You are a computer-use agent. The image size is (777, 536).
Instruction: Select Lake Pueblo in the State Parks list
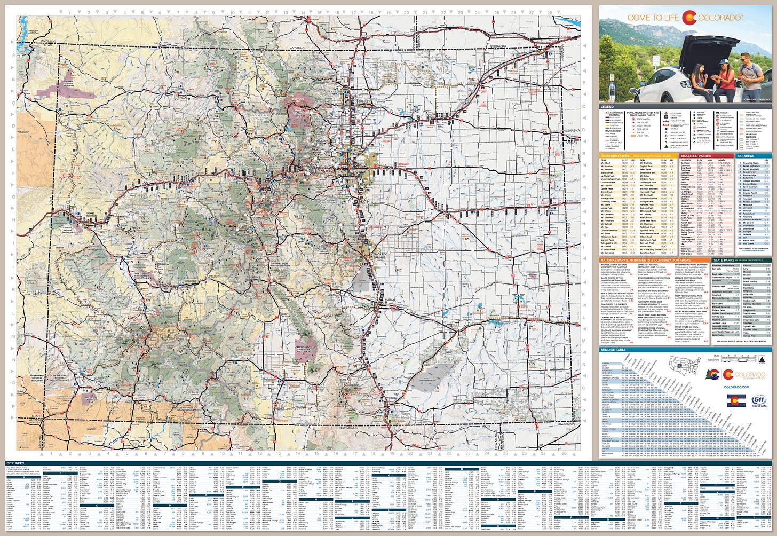pyautogui.click(x=726, y=335)
